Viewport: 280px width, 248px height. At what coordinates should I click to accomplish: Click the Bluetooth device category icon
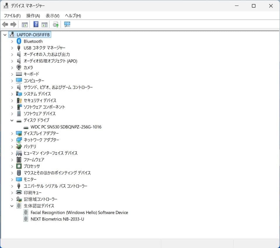click(x=19, y=41)
